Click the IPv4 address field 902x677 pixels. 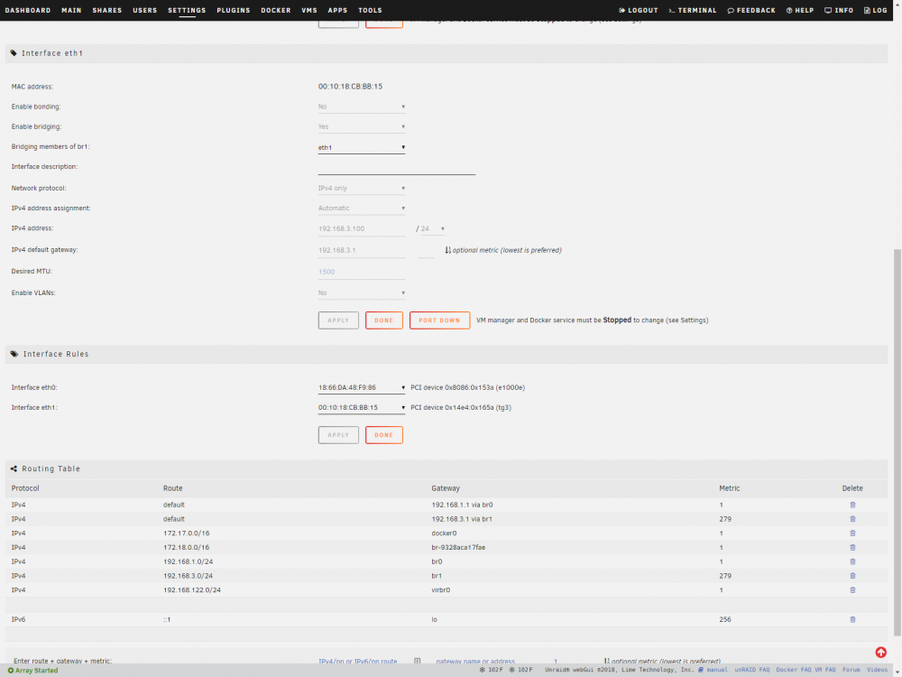(362, 229)
